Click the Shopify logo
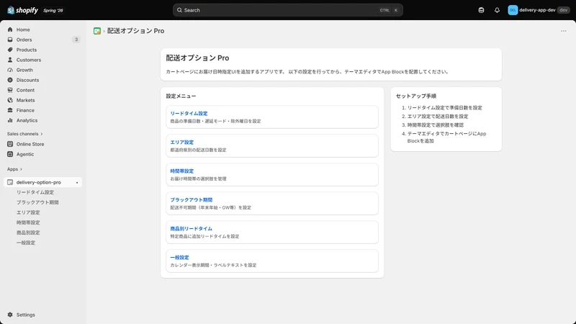Image resolution: width=576 pixels, height=324 pixels. tap(22, 10)
